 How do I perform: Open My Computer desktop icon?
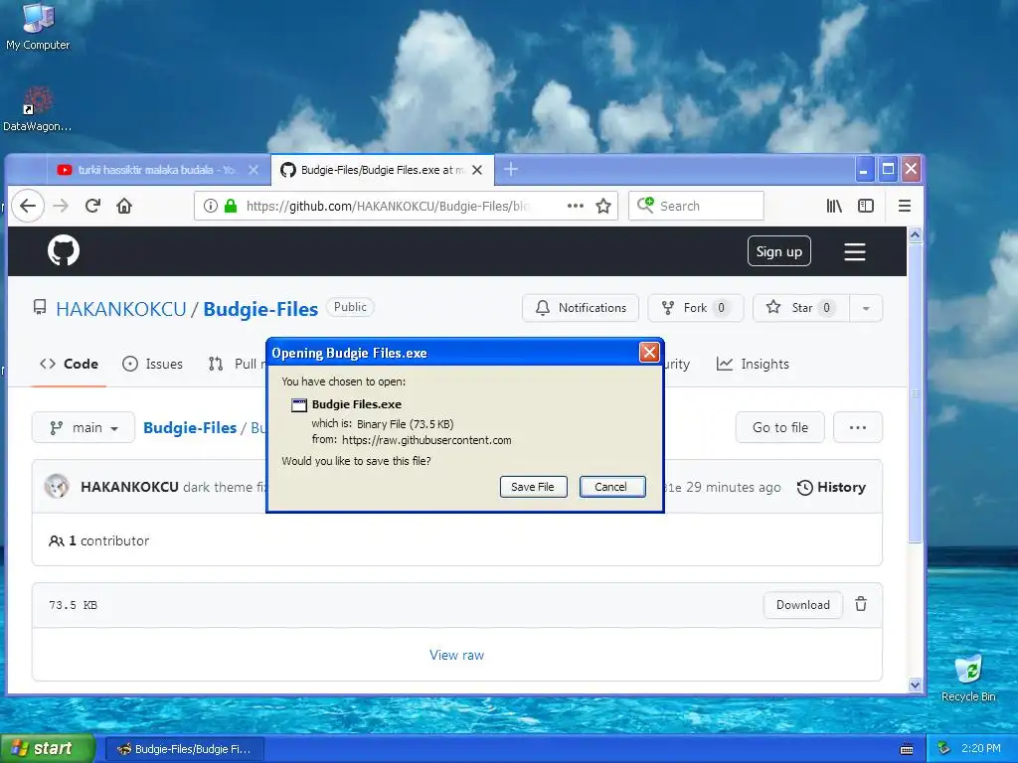coord(38,26)
